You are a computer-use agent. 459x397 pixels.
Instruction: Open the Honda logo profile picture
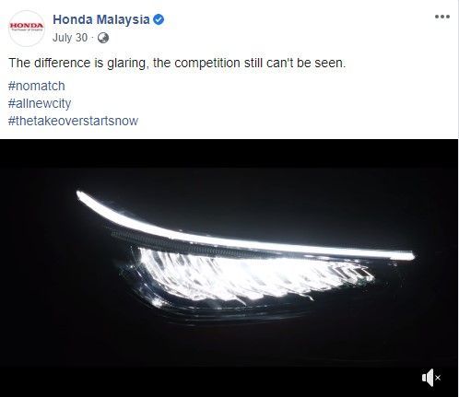pyautogui.click(x=27, y=29)
